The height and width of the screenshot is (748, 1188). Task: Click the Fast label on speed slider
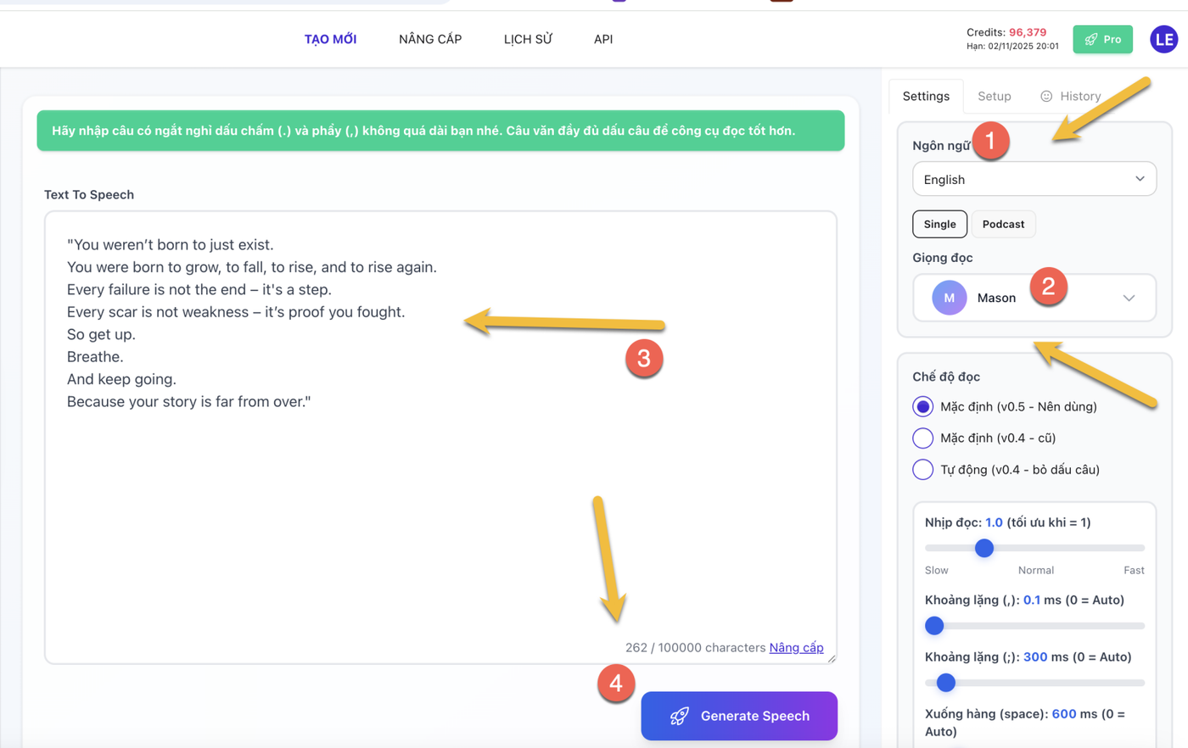click(x=1134, y=570)
